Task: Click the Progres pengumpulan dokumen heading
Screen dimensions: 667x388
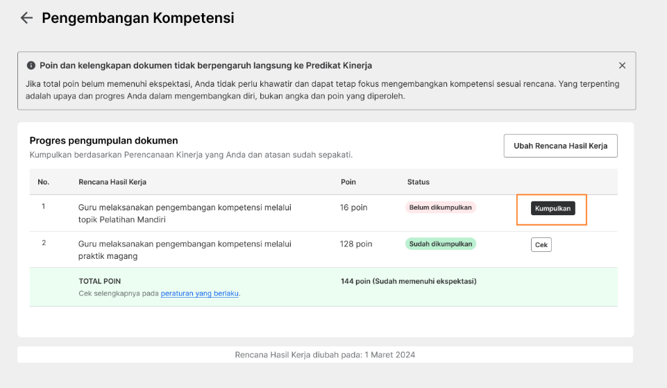Action: click(104, 141)
